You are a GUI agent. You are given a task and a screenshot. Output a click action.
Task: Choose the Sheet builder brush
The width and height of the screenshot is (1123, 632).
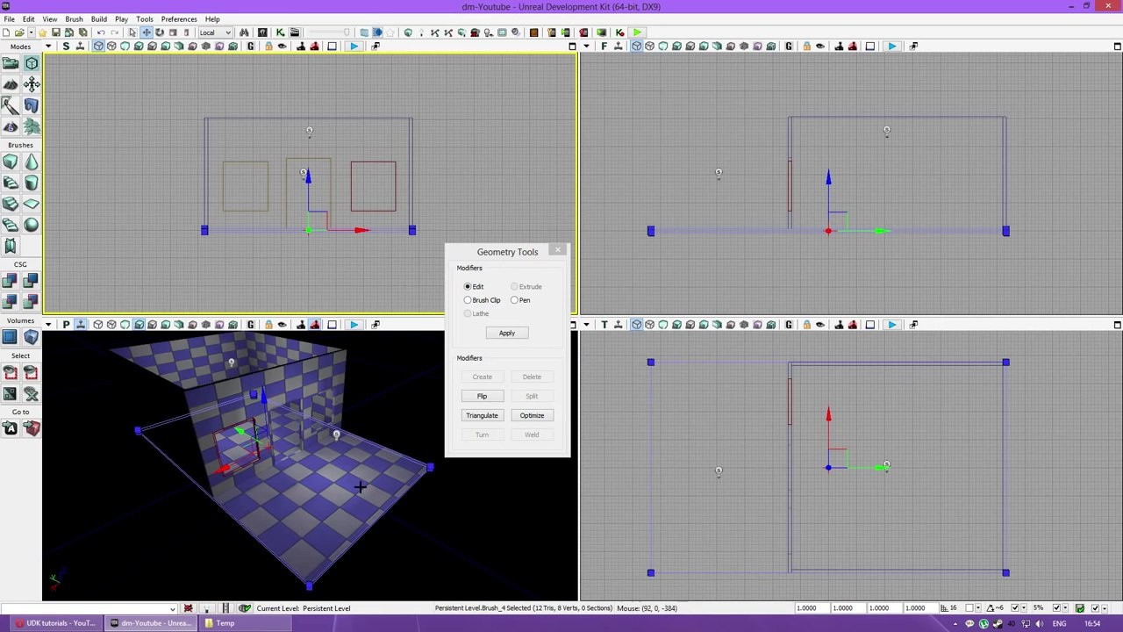[32, 204]
